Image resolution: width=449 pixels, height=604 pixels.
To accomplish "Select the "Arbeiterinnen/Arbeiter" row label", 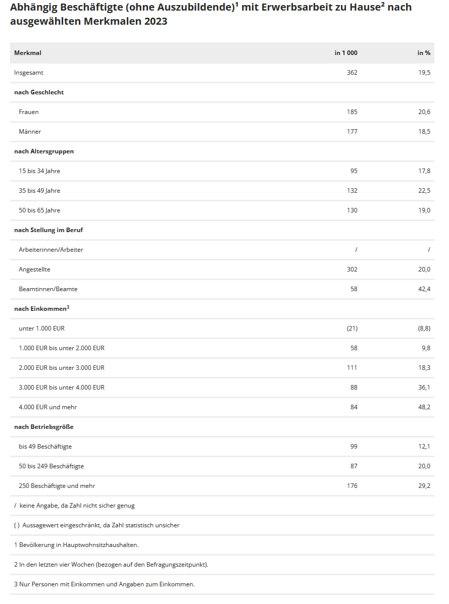I will point(51,250).
